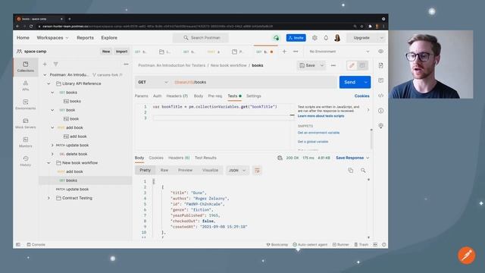Open the dropdown arrow next to Save
This screenshot has height=273, width=485.
click(321, 65)
